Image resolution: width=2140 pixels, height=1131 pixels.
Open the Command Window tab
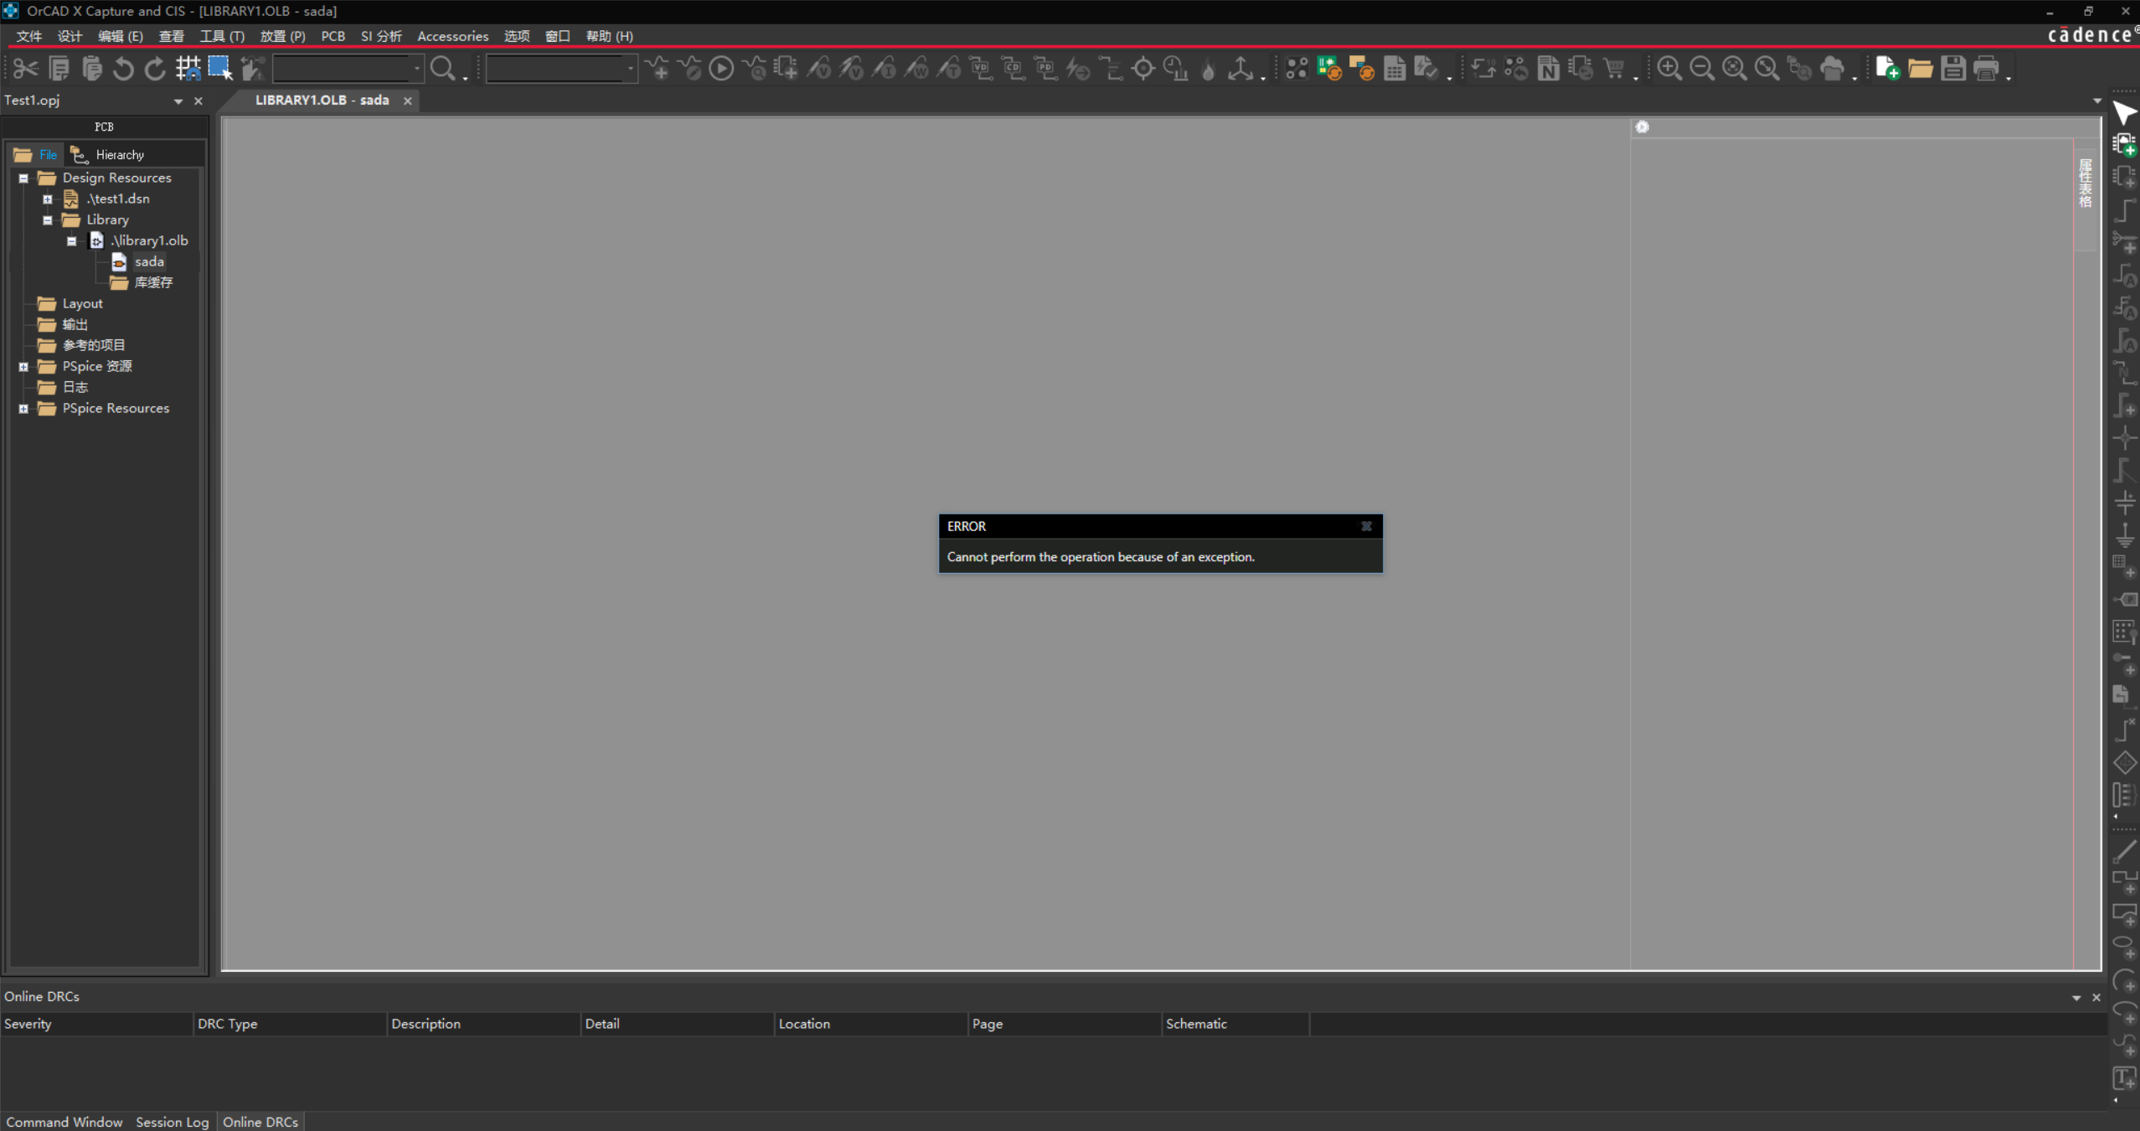[x=64, y=1122]
